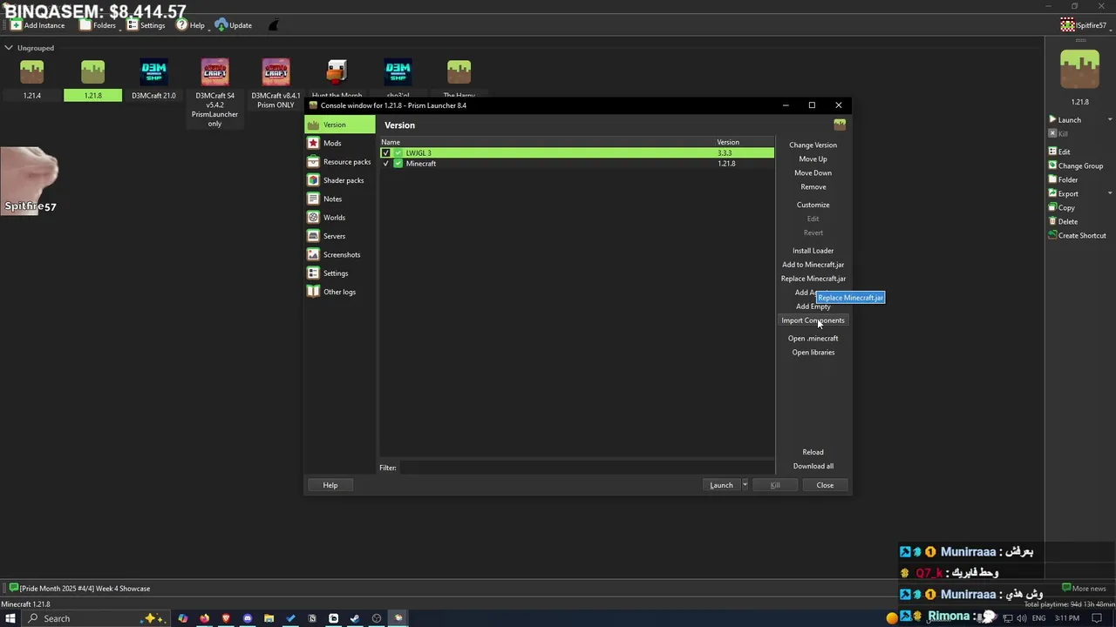The width and height of the screenshot is (1116, 627).
Task: Click the Download all button
Action: click(813, 467)
